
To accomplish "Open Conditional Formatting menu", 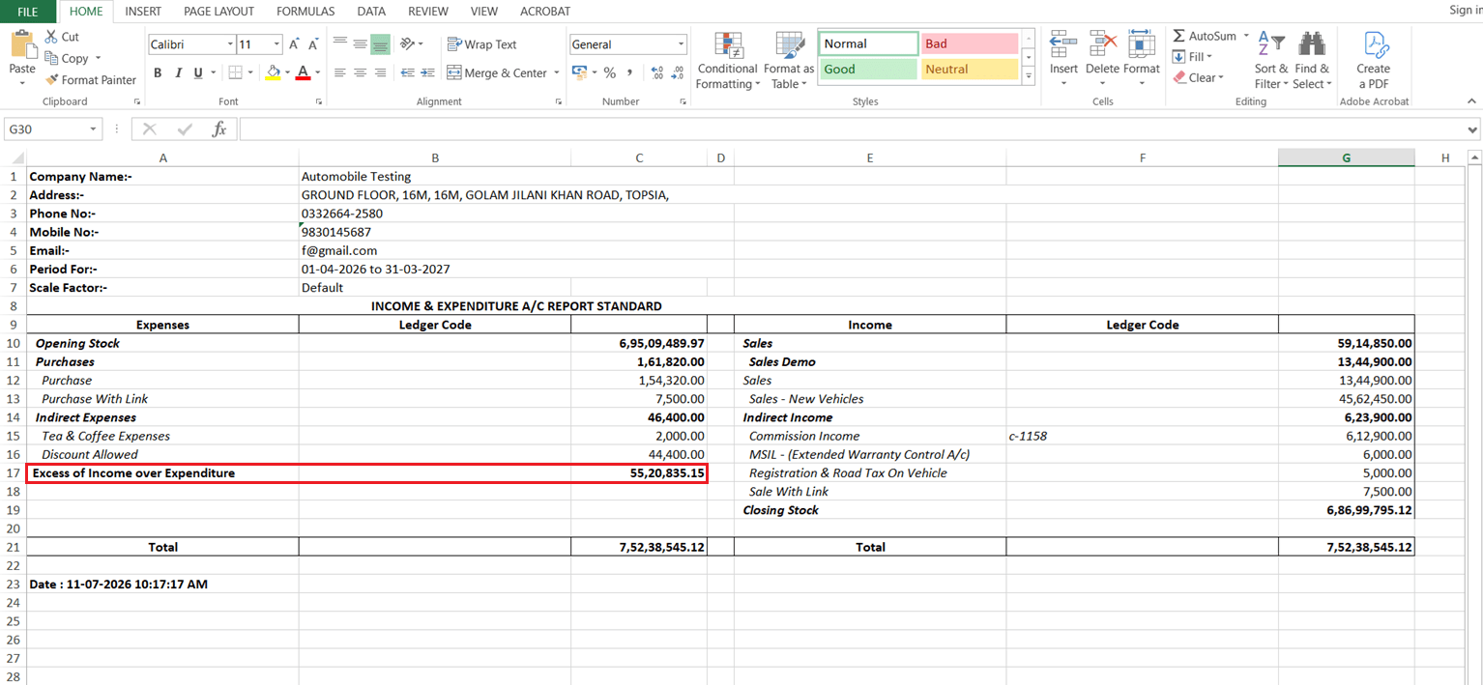I will pyautogui.click(x=727, y=60).
